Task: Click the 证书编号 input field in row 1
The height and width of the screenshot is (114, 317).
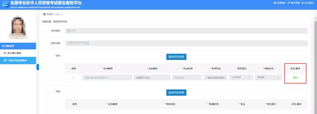Action: pyautogui.click(x=107, y=77)
